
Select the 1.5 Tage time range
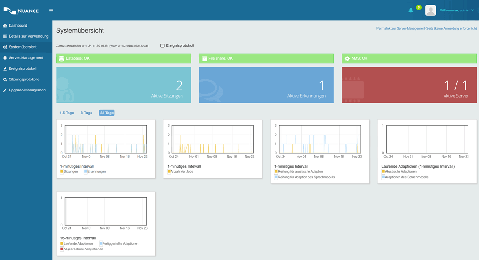pos(67,113)
